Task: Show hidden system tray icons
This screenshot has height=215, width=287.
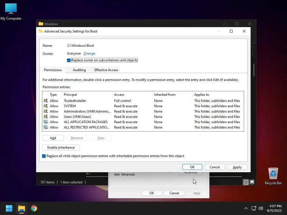Action: point(246,208)
